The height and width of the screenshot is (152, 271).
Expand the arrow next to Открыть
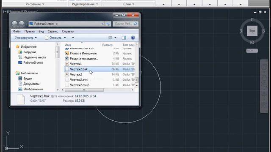coord(65,38)
